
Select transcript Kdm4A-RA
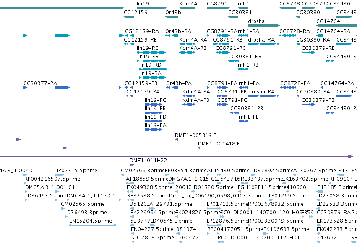[187, 44]
